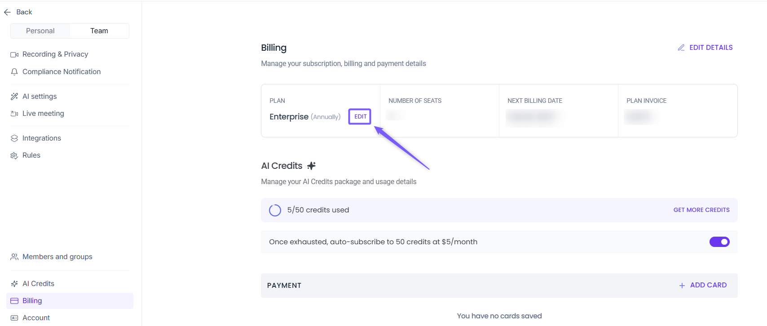Click the Recording & Privacy camera icon

(x=14, y=54)
